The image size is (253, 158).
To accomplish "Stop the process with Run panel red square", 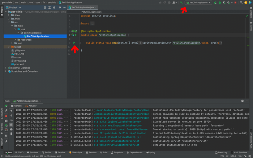I will point(6,116).
